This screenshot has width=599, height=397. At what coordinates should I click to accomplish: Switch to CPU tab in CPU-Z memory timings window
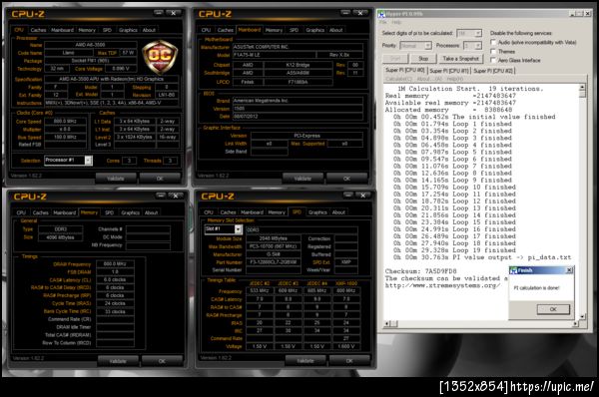pos(21,212)
